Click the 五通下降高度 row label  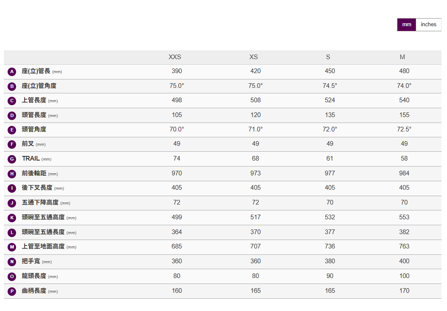[40, 203]
